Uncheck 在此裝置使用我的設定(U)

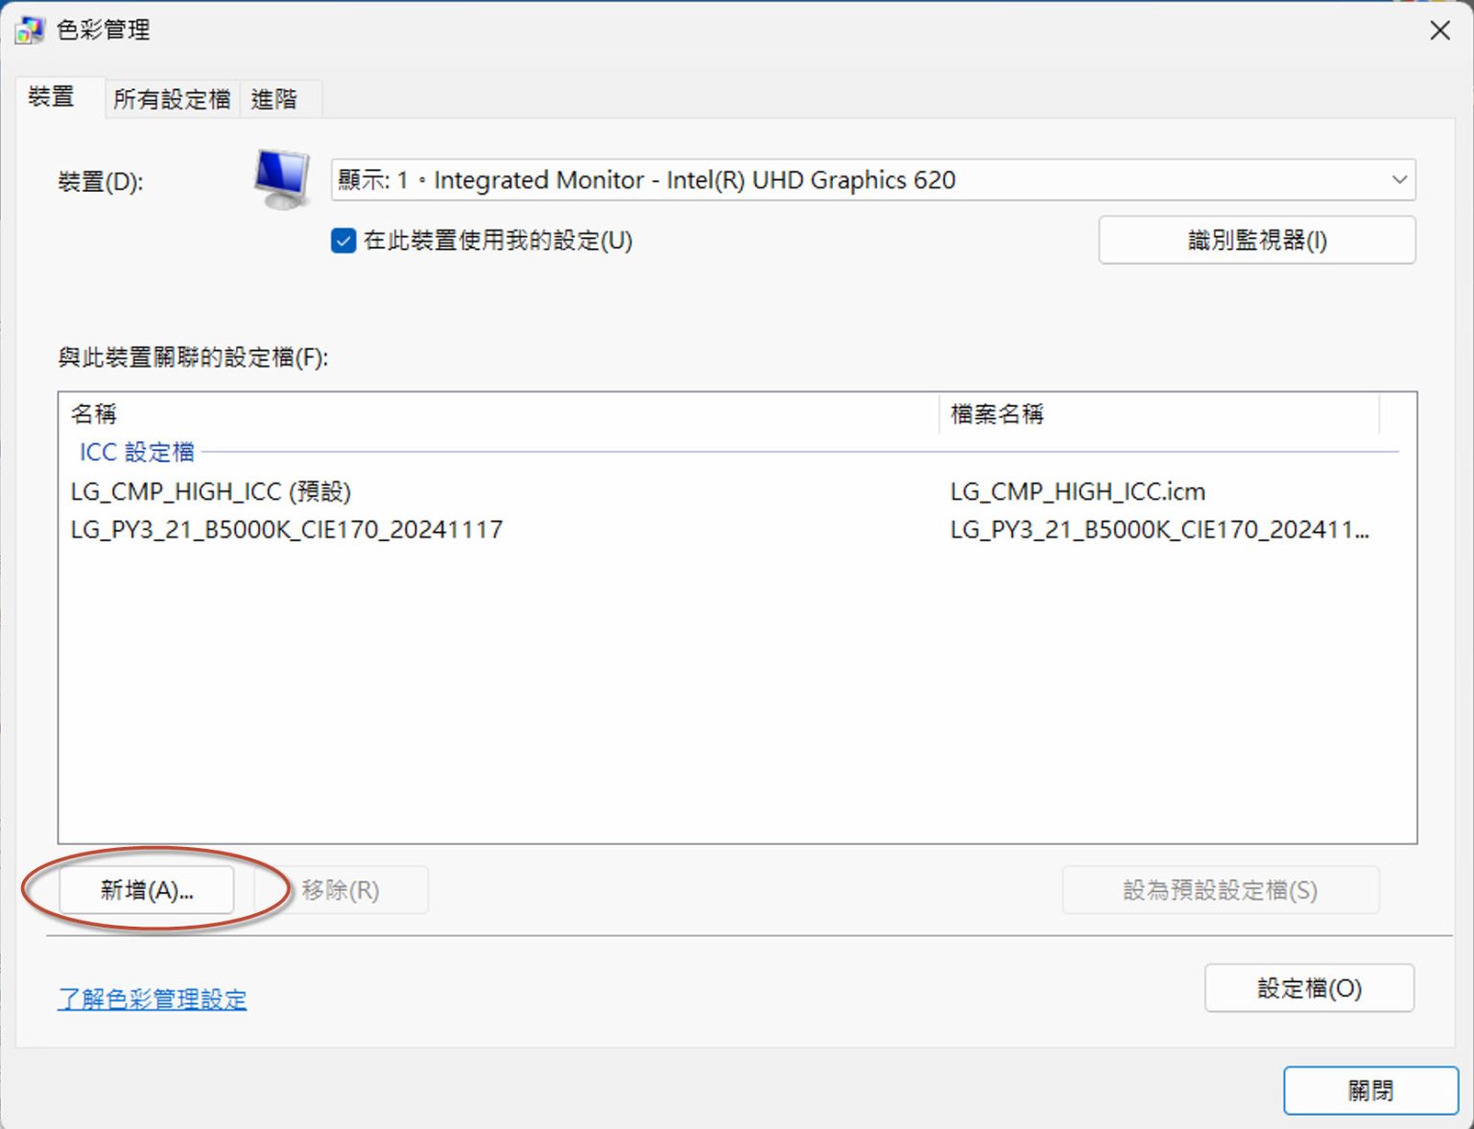(343, 241)
